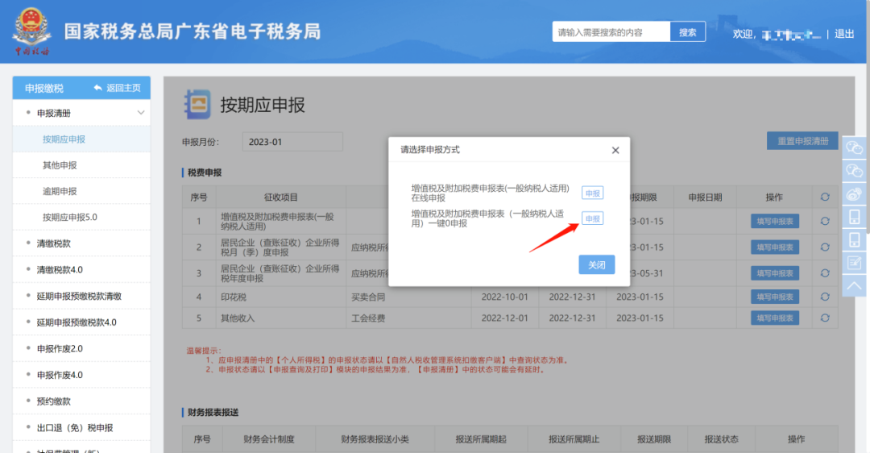
Task: Click 重置申报清册 button
Action: coord(802,141)
